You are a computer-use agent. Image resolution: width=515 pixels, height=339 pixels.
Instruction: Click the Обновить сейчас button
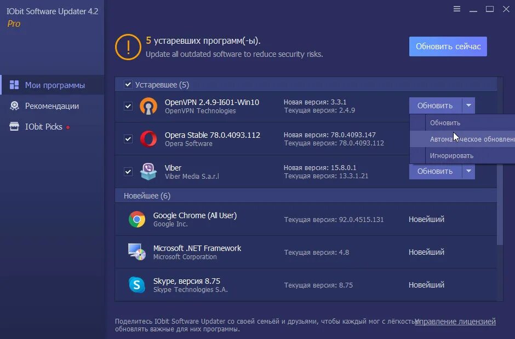coord(448,46)
